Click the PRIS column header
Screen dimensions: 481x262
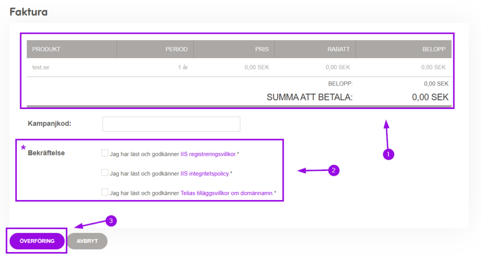[261, 49]
